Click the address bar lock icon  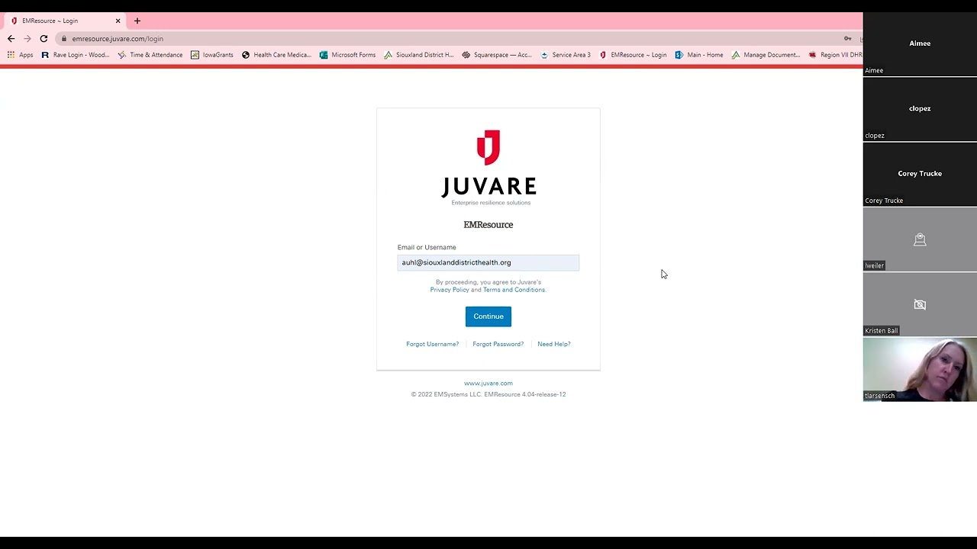tap(64, 39)
